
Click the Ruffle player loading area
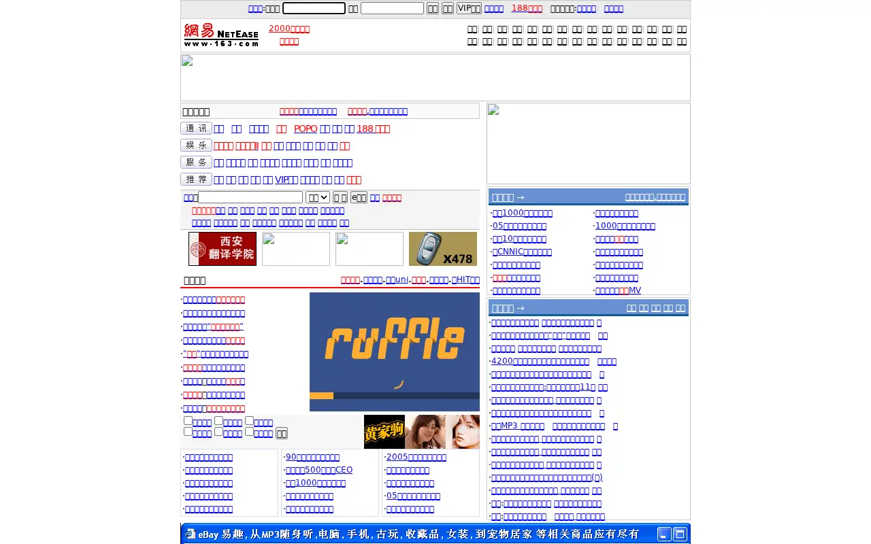(x=395, y=352)
